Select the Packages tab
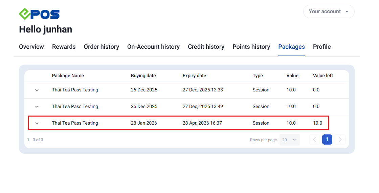Image resolution: width=379 pixels, height=193 pixels. [x=291, y=47]
